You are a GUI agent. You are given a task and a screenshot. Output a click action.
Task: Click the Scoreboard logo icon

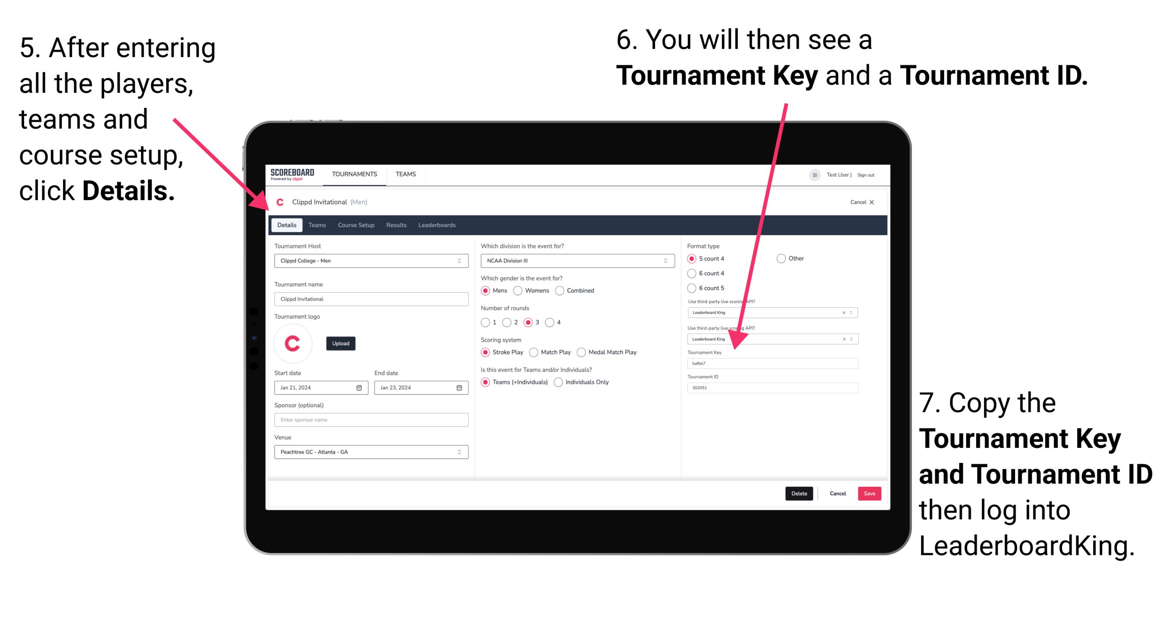click(293, 173)
